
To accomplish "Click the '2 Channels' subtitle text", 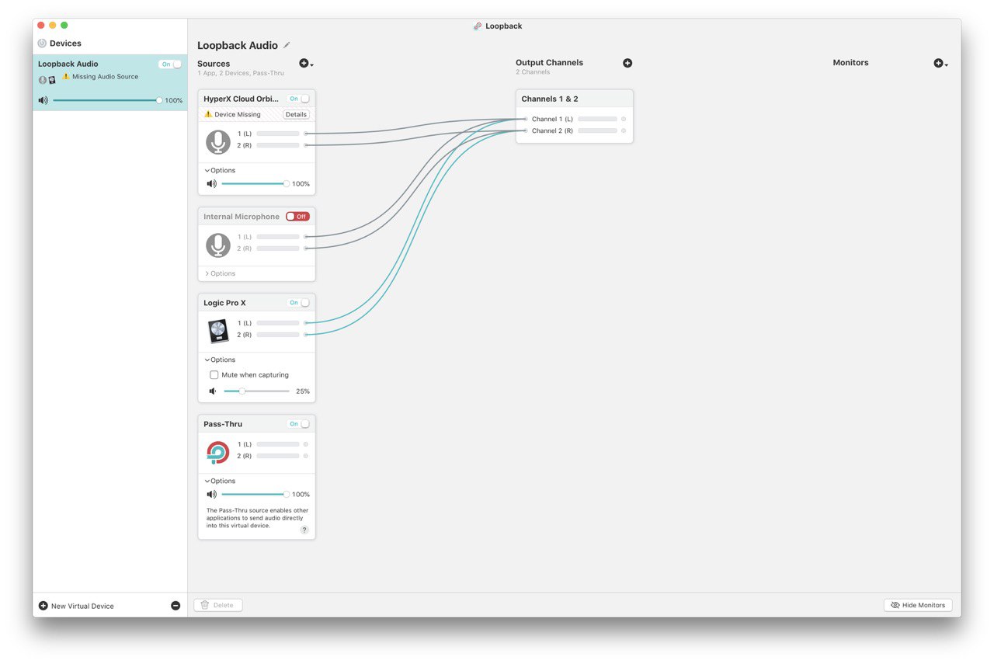I will tap(533, 72).
